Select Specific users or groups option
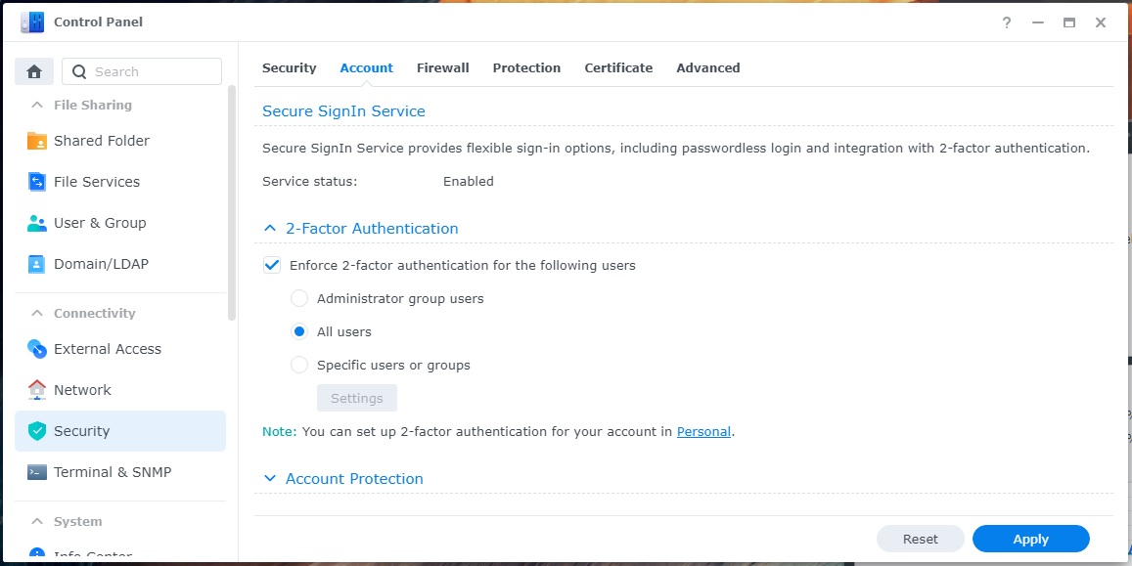This screenshot has height=566, width=1132. point(298,365)
